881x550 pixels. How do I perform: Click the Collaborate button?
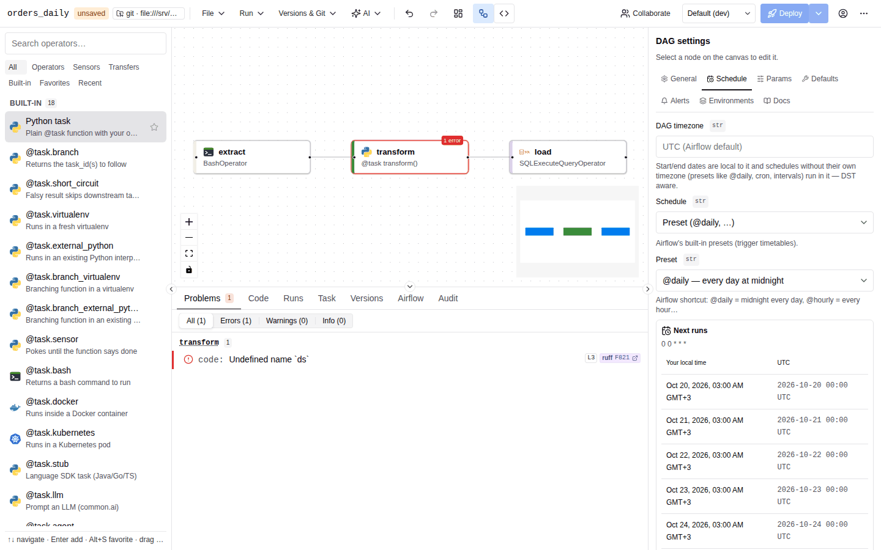(645, 13)
